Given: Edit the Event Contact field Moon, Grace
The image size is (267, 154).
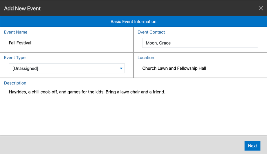Looking at the screenshot, I should [x=200, y=43].
